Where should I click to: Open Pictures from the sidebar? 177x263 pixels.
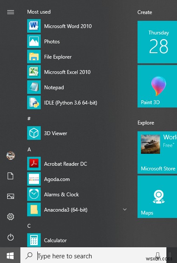[11, 196]
